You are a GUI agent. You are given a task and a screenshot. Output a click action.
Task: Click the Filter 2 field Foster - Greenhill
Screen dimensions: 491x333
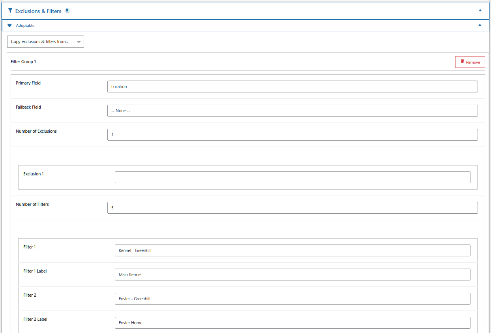[292, 299]
